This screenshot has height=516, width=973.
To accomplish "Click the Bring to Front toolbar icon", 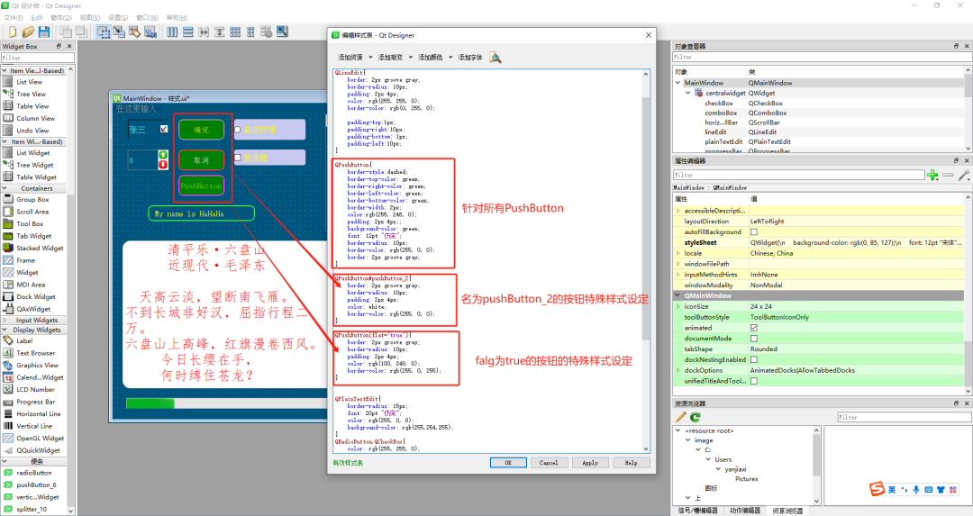I will pyautogui.click(x=81, y=32).
